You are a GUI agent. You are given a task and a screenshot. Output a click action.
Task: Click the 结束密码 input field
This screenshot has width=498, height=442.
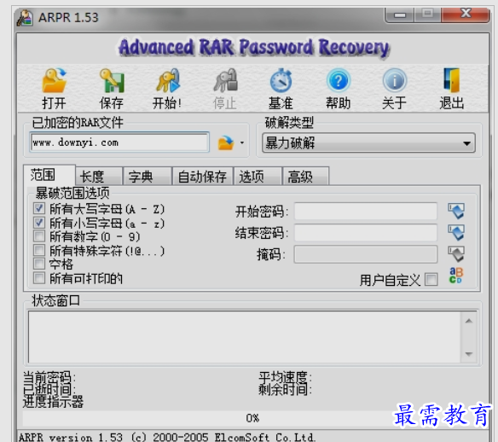pos(366,233)
